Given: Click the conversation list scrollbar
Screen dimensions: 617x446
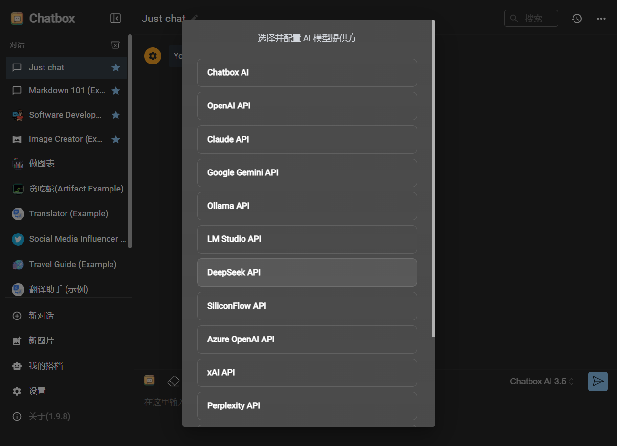Looking at the screenshot, I should (x=130, y=141).
